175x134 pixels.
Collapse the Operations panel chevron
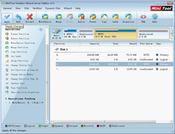41,29
